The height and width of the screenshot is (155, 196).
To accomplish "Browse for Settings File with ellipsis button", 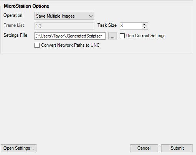I will click(x=112, y=36).
